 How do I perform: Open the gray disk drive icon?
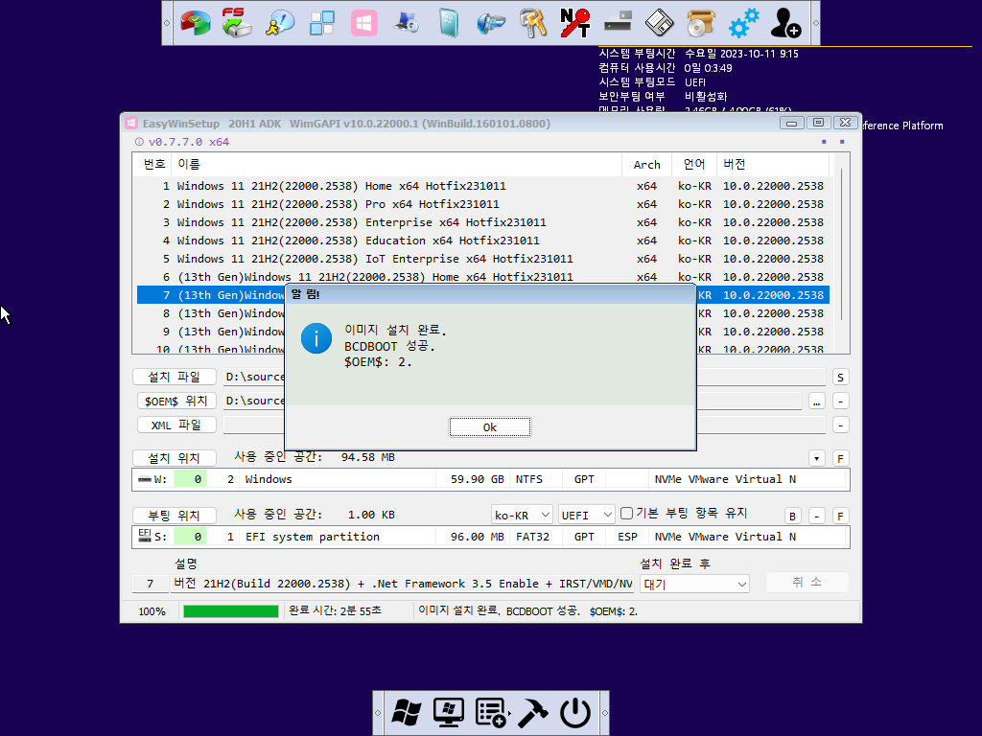coord(618,23)
